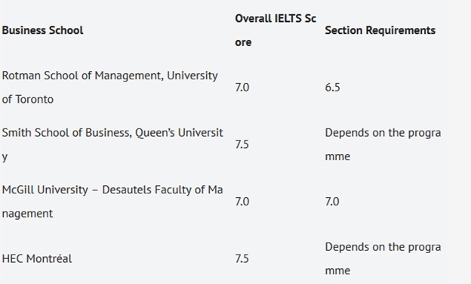Screen dimensions: 471x284
Task: Click HEC Montréal's Depends on the programme cell
Action: (383, 258)
